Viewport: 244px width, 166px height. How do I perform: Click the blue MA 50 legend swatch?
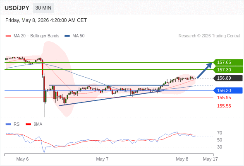(x=67, y=36)
